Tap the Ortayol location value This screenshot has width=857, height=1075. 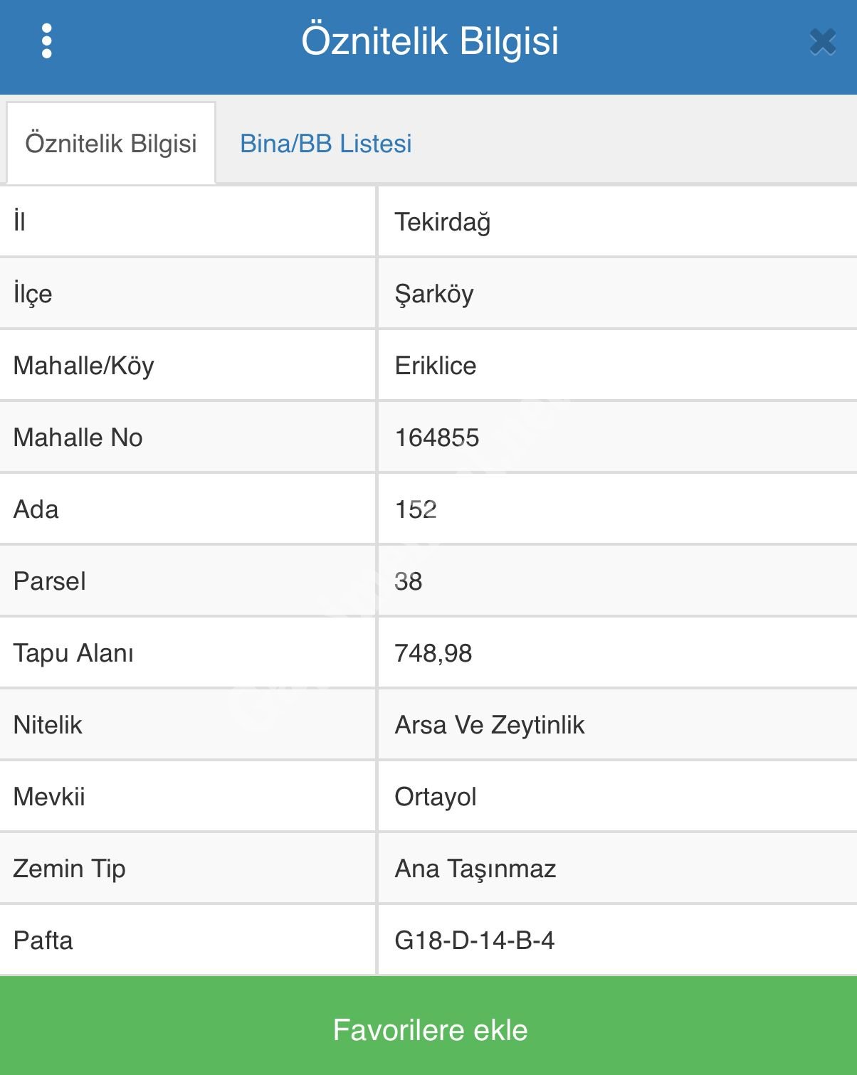(x=435, y=797)
